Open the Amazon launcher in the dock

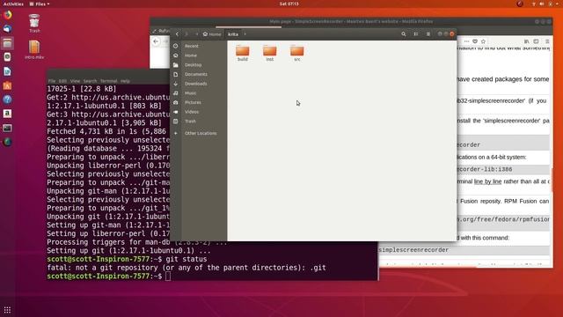tap(7, 114)
